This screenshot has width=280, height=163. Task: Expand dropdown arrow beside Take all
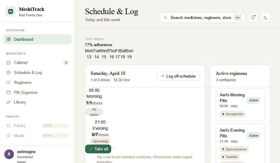pos(113,149)
